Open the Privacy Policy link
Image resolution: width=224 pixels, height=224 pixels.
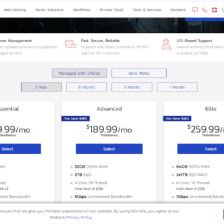79,217
